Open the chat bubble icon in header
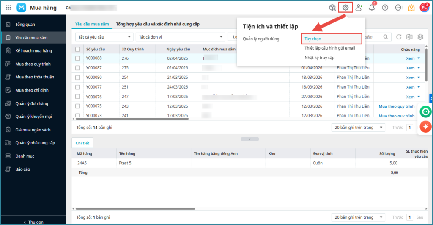The image size is (433, 225). (x=398, y=8)
